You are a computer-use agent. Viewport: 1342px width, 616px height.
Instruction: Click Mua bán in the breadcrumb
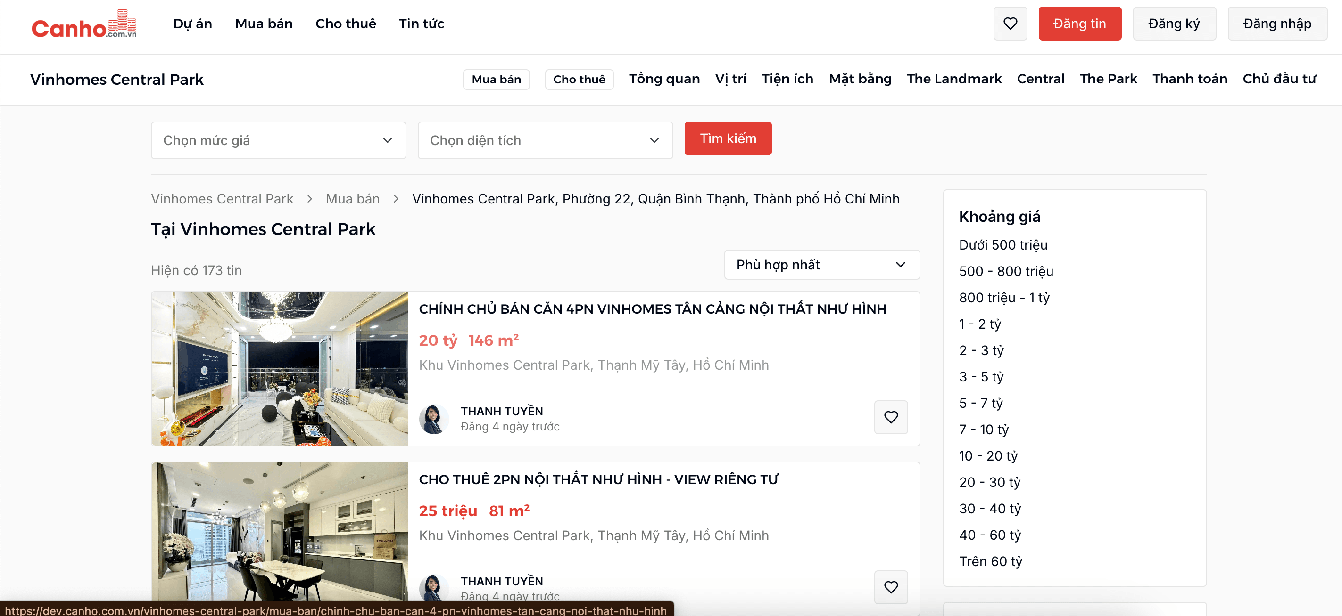click(352, 199)
